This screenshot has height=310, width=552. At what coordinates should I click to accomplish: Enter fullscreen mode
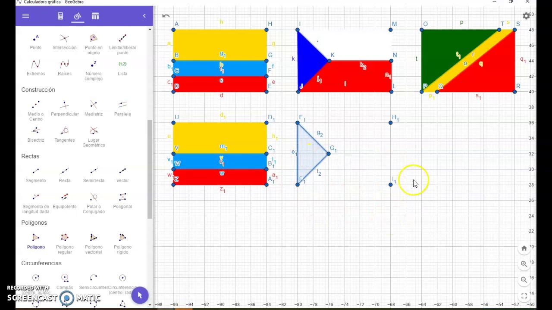[x=524, y=296]
